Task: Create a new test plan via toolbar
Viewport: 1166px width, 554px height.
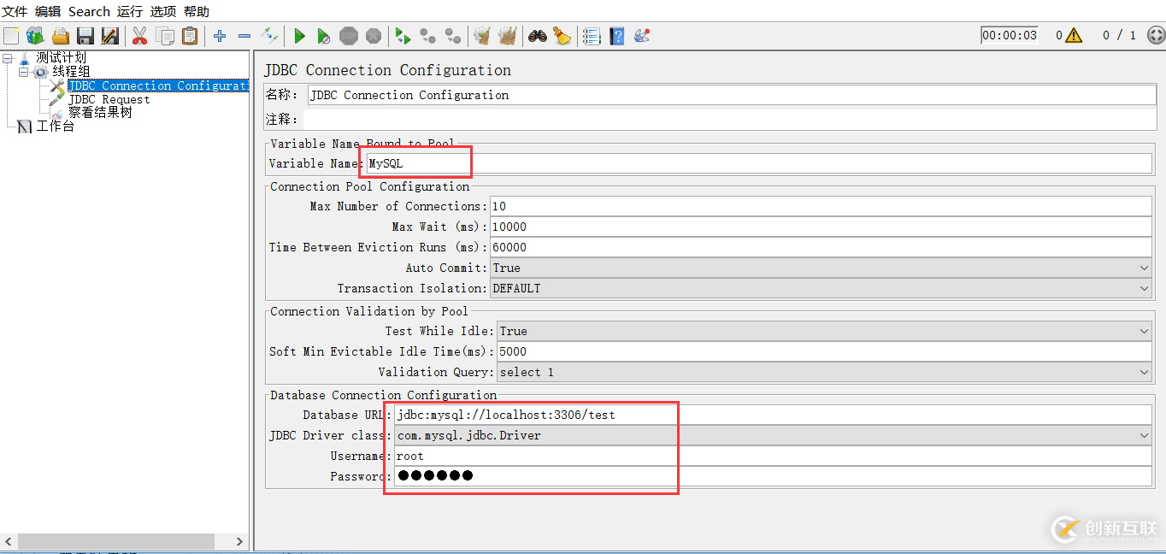Action: click(x=11, y=36)
